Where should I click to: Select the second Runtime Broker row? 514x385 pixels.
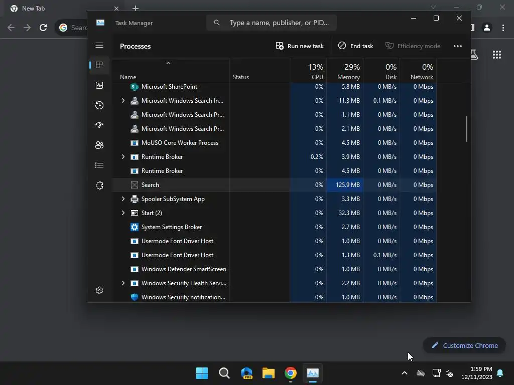pos(275,171)
